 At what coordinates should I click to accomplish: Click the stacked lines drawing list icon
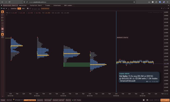2,32
